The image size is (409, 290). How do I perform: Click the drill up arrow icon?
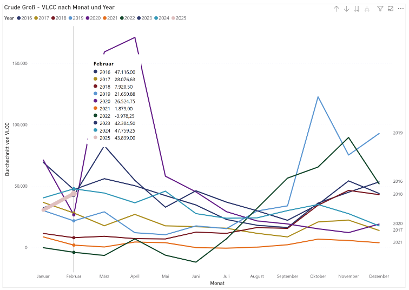coord(336,9)
